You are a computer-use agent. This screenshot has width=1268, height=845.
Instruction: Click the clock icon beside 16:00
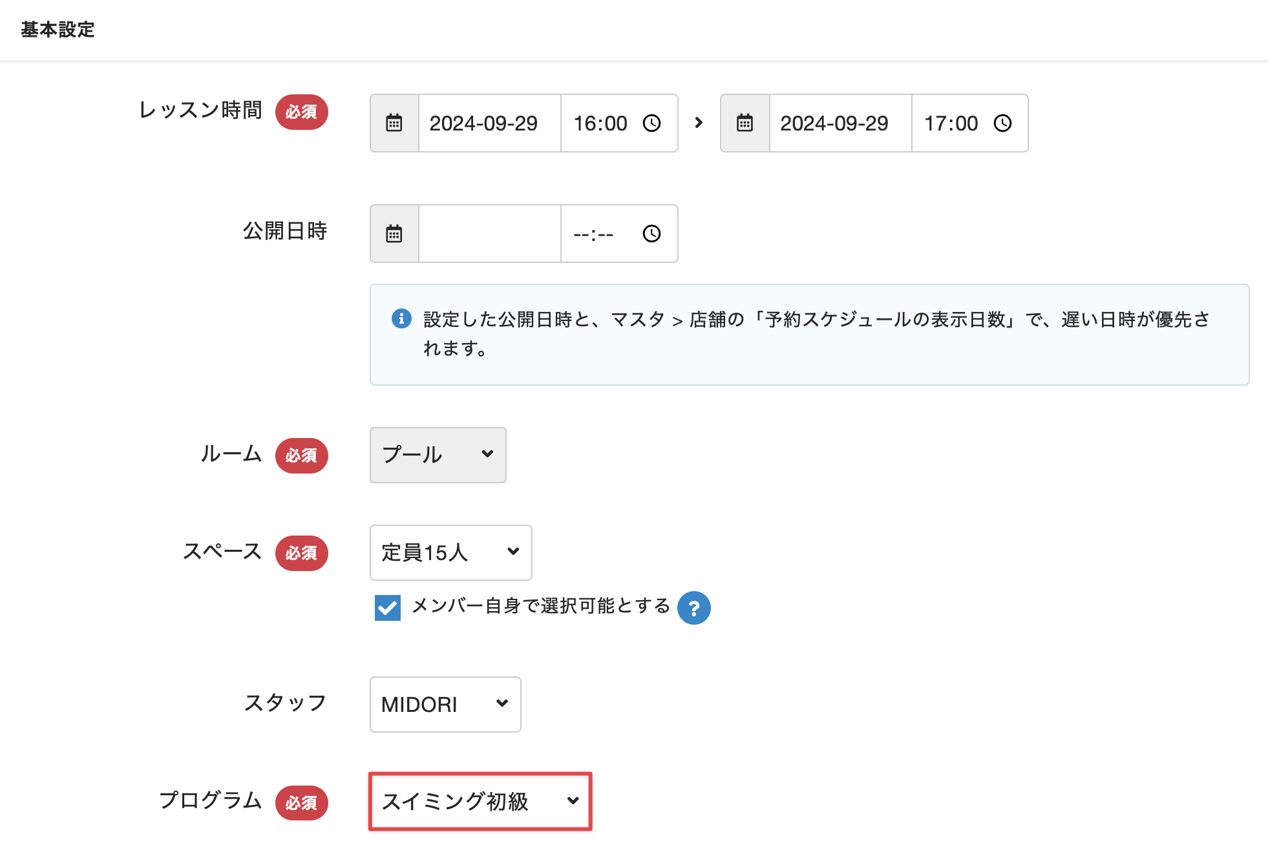click(651, 123)
